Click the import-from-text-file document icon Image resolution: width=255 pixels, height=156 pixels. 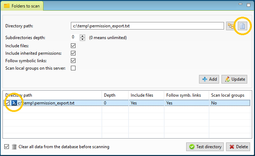coord(243,26)
